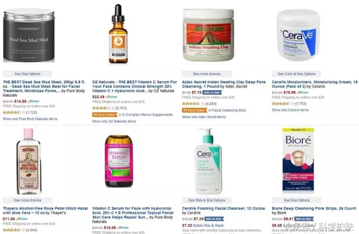Click See Style & Size Options for CeraVe cleanser

click(207, 200)
